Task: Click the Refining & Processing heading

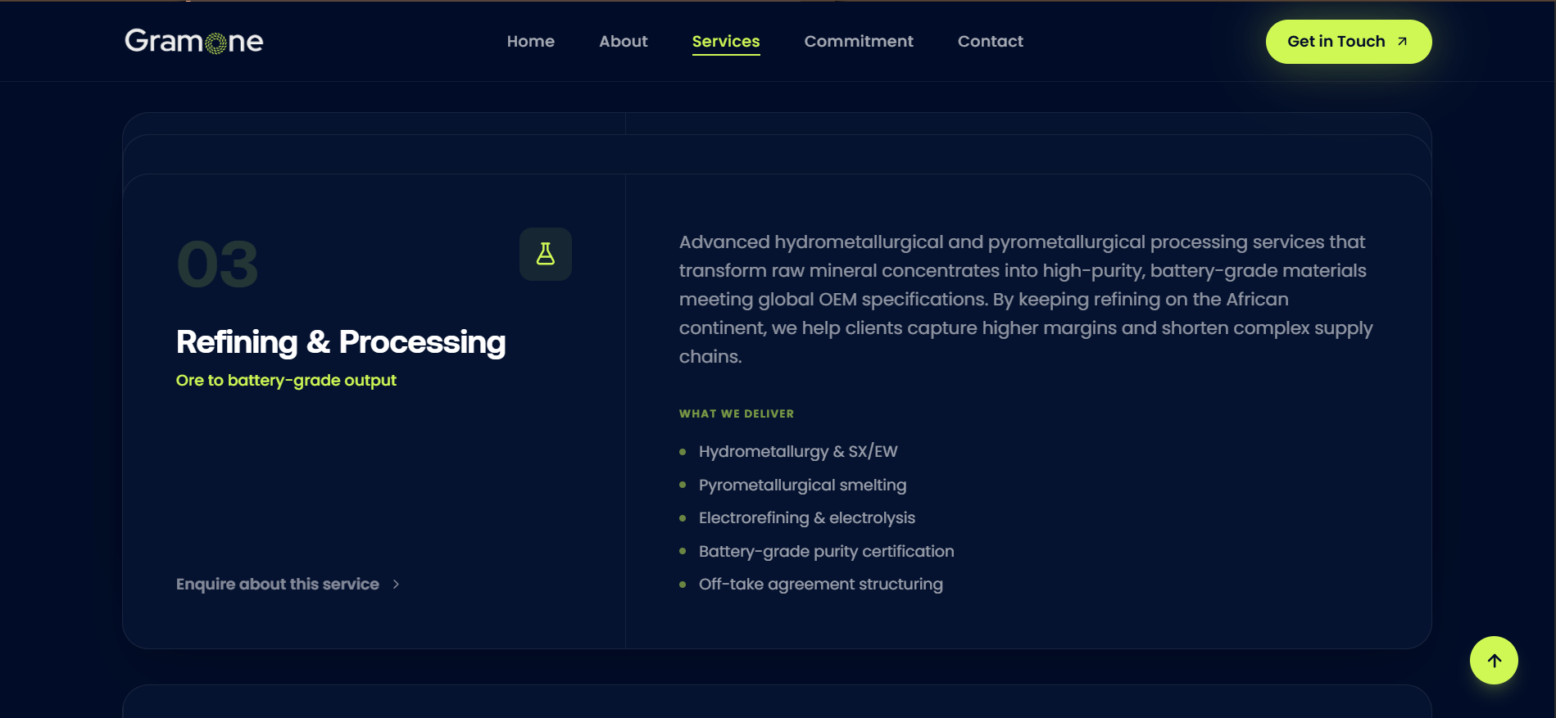Action: pos(341,342)
